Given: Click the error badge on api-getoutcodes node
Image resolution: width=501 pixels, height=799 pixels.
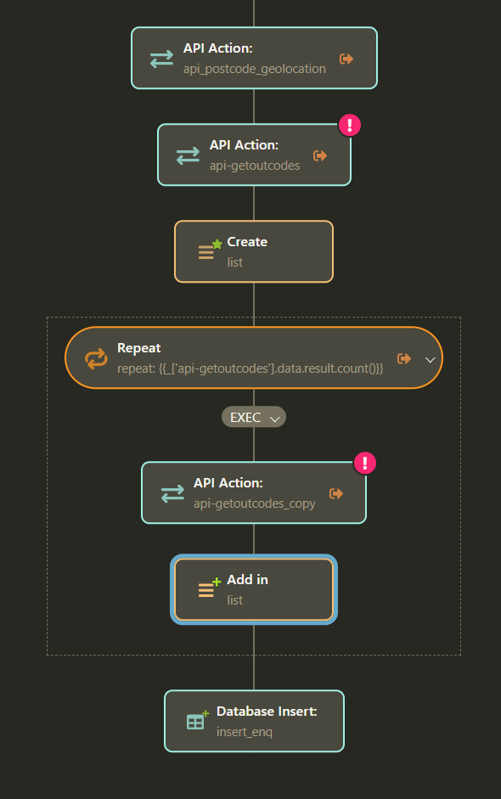Looking at the screenshot, I should point(350,125).
